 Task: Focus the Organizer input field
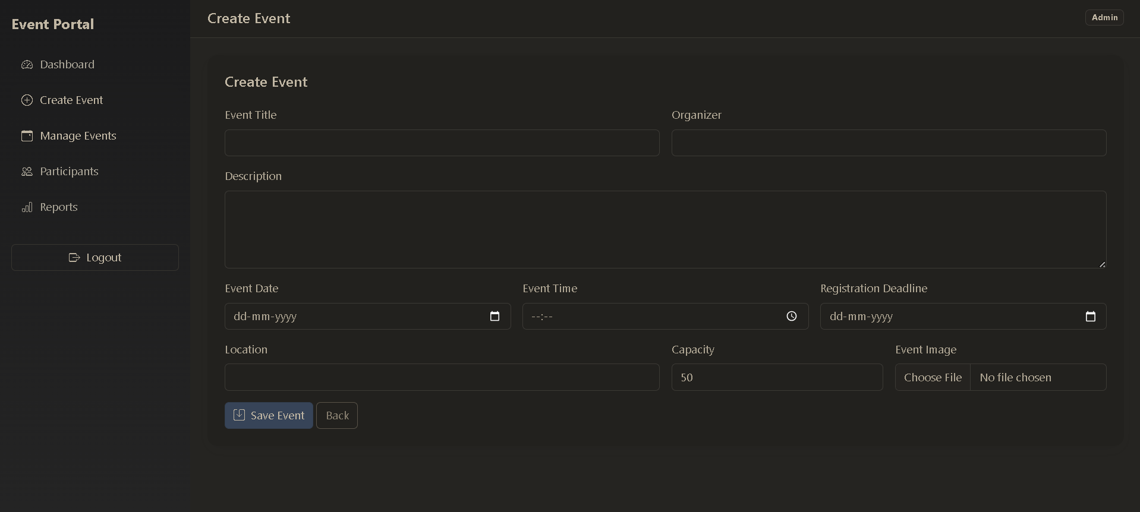pos(889,143)
